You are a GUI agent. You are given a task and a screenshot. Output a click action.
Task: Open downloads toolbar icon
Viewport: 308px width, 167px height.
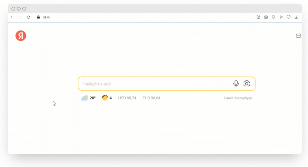[x=296, y=17]
